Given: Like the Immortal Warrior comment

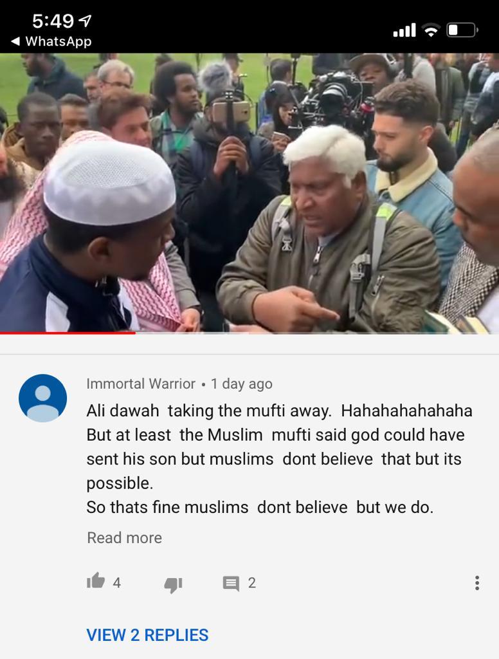Looking at the screenshot, I should tap(96, 581).
